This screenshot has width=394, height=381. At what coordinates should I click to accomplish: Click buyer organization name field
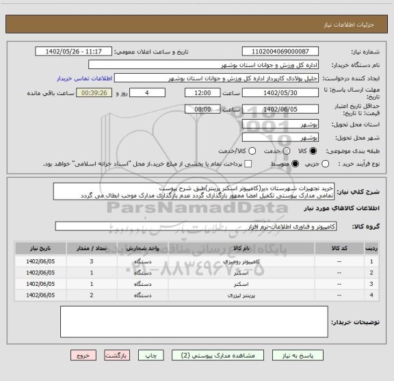tap(204, 64)
